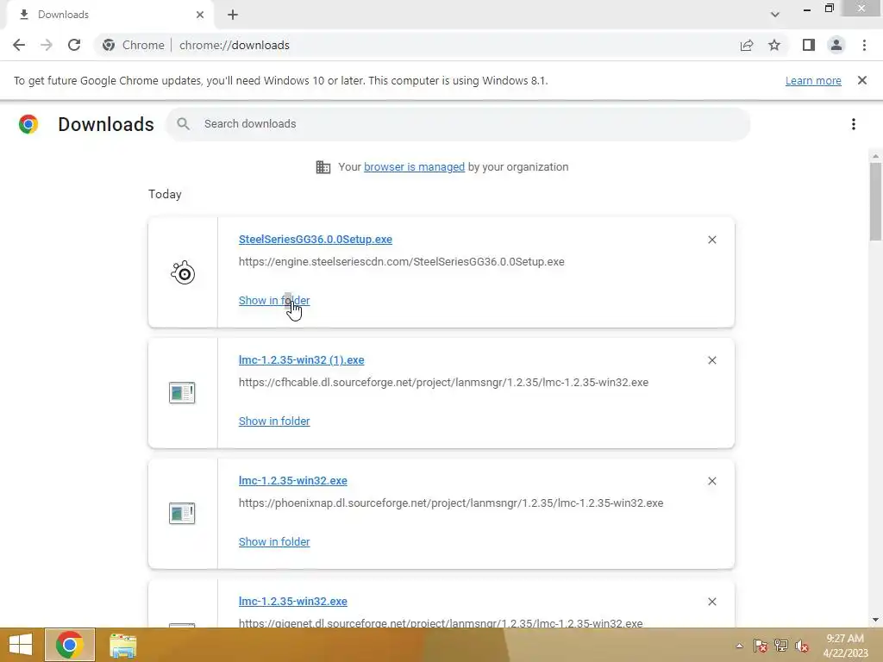Reload the downloads page
Image resolution: width=883 pixels, height=662 pixels.
(74, 45)
